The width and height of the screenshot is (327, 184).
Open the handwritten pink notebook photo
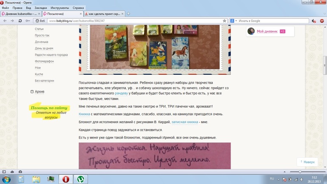(155, 156)
